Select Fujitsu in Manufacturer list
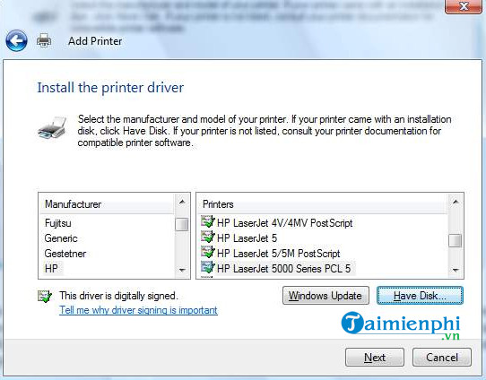 [58, 223]
